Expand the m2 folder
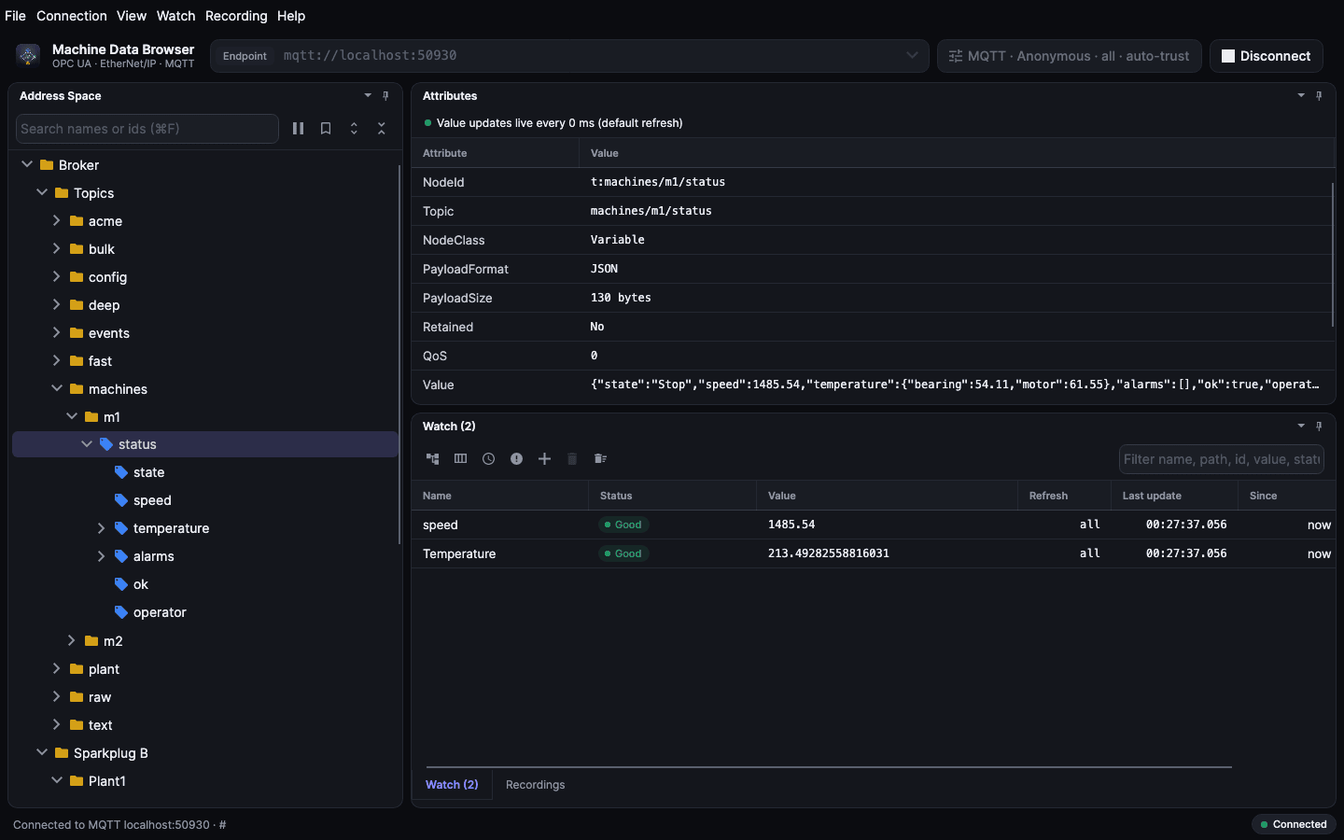 pyautogui.click(x=72, y=640)
